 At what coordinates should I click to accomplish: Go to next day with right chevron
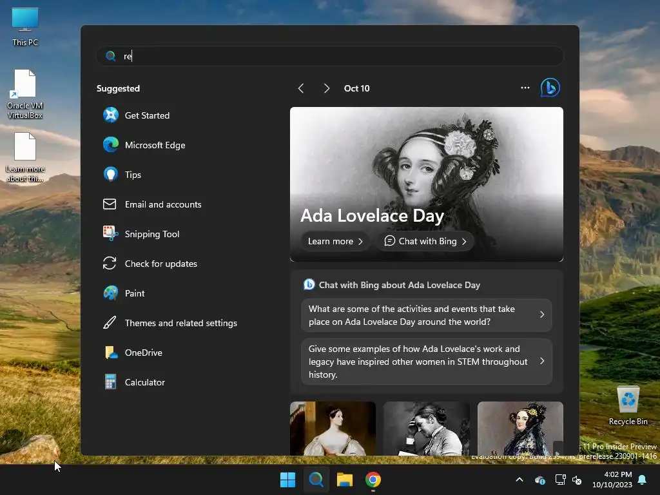point(326,88)
